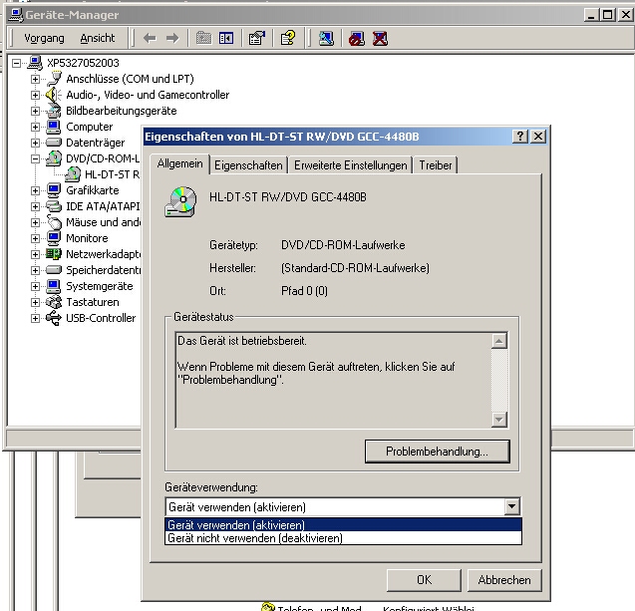Click the Back arrow toolbar icon
This screenshot has height=611, width=635.
pyautogui.click(x=150, y=39)
